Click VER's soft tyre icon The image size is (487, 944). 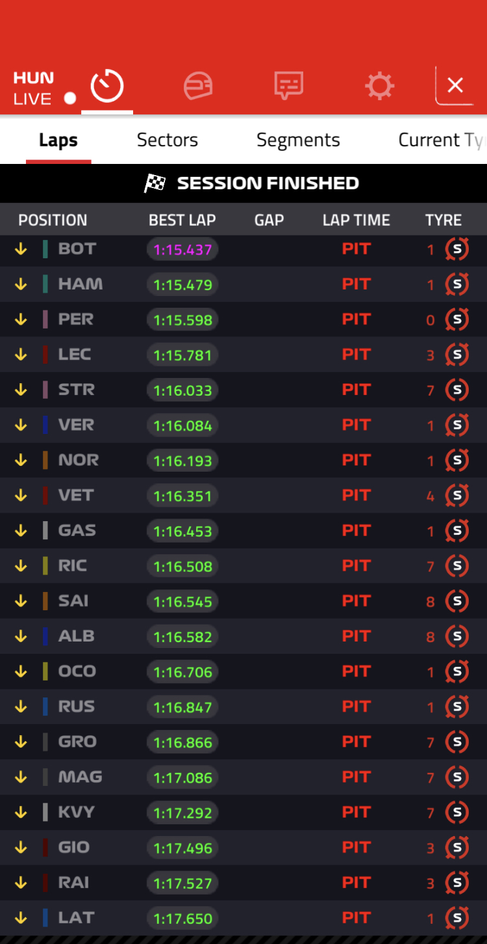tap(456, 425)
